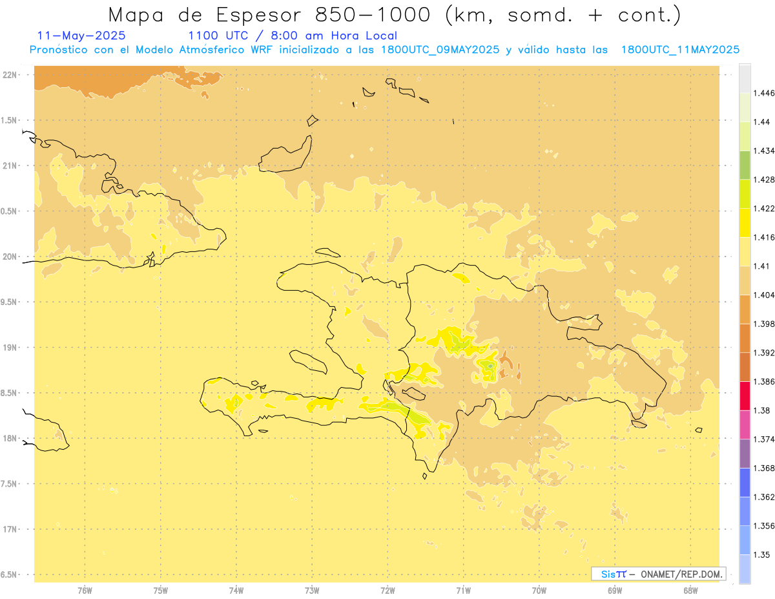The image size is (775, 599).
Task: Click the legend value 1.386
Action: 764,382
